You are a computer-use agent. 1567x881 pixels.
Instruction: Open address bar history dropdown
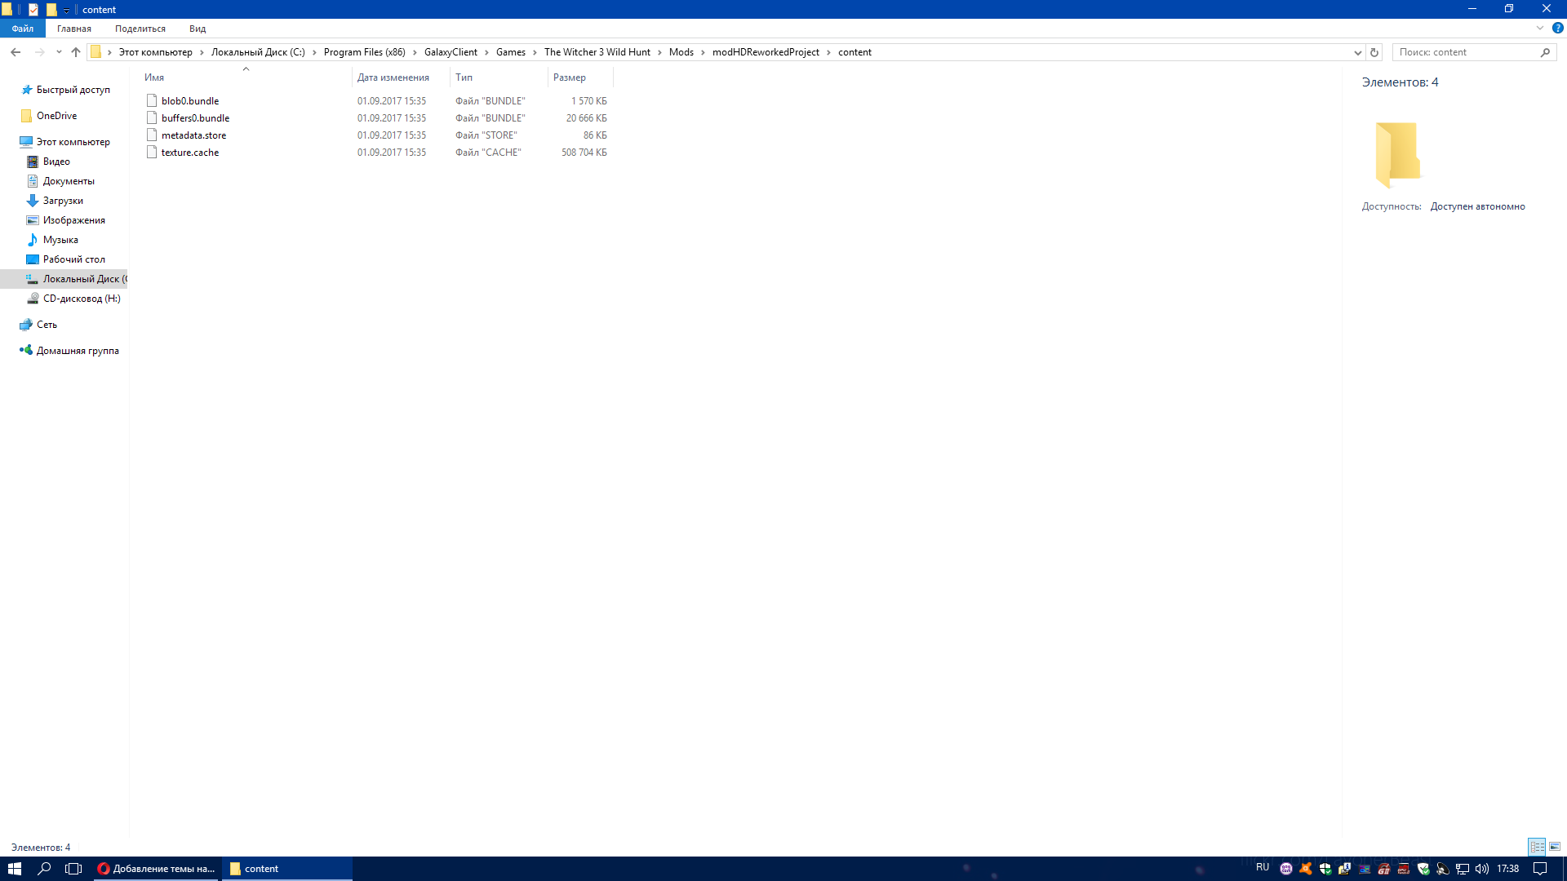1357,52
